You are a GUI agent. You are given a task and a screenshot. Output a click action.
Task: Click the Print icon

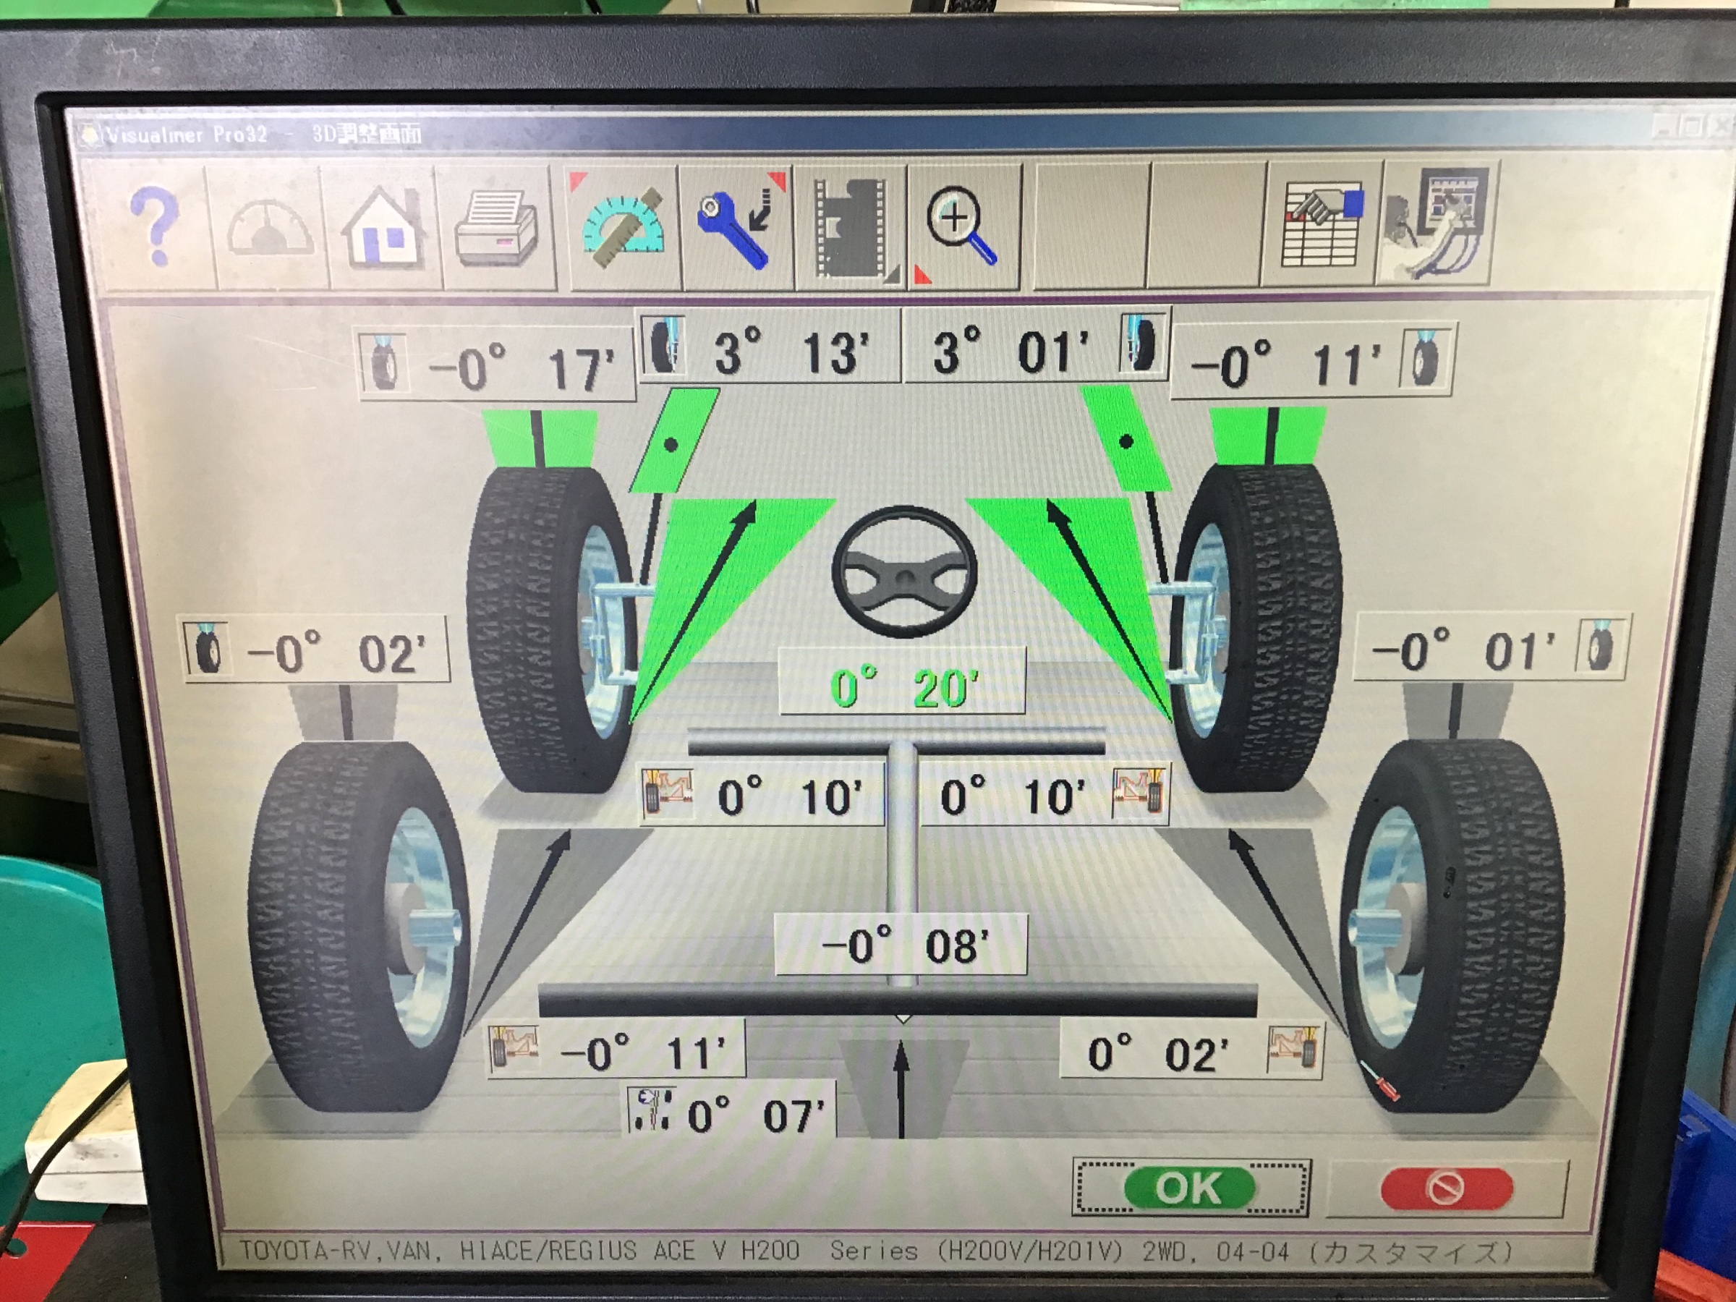point(498,228)
